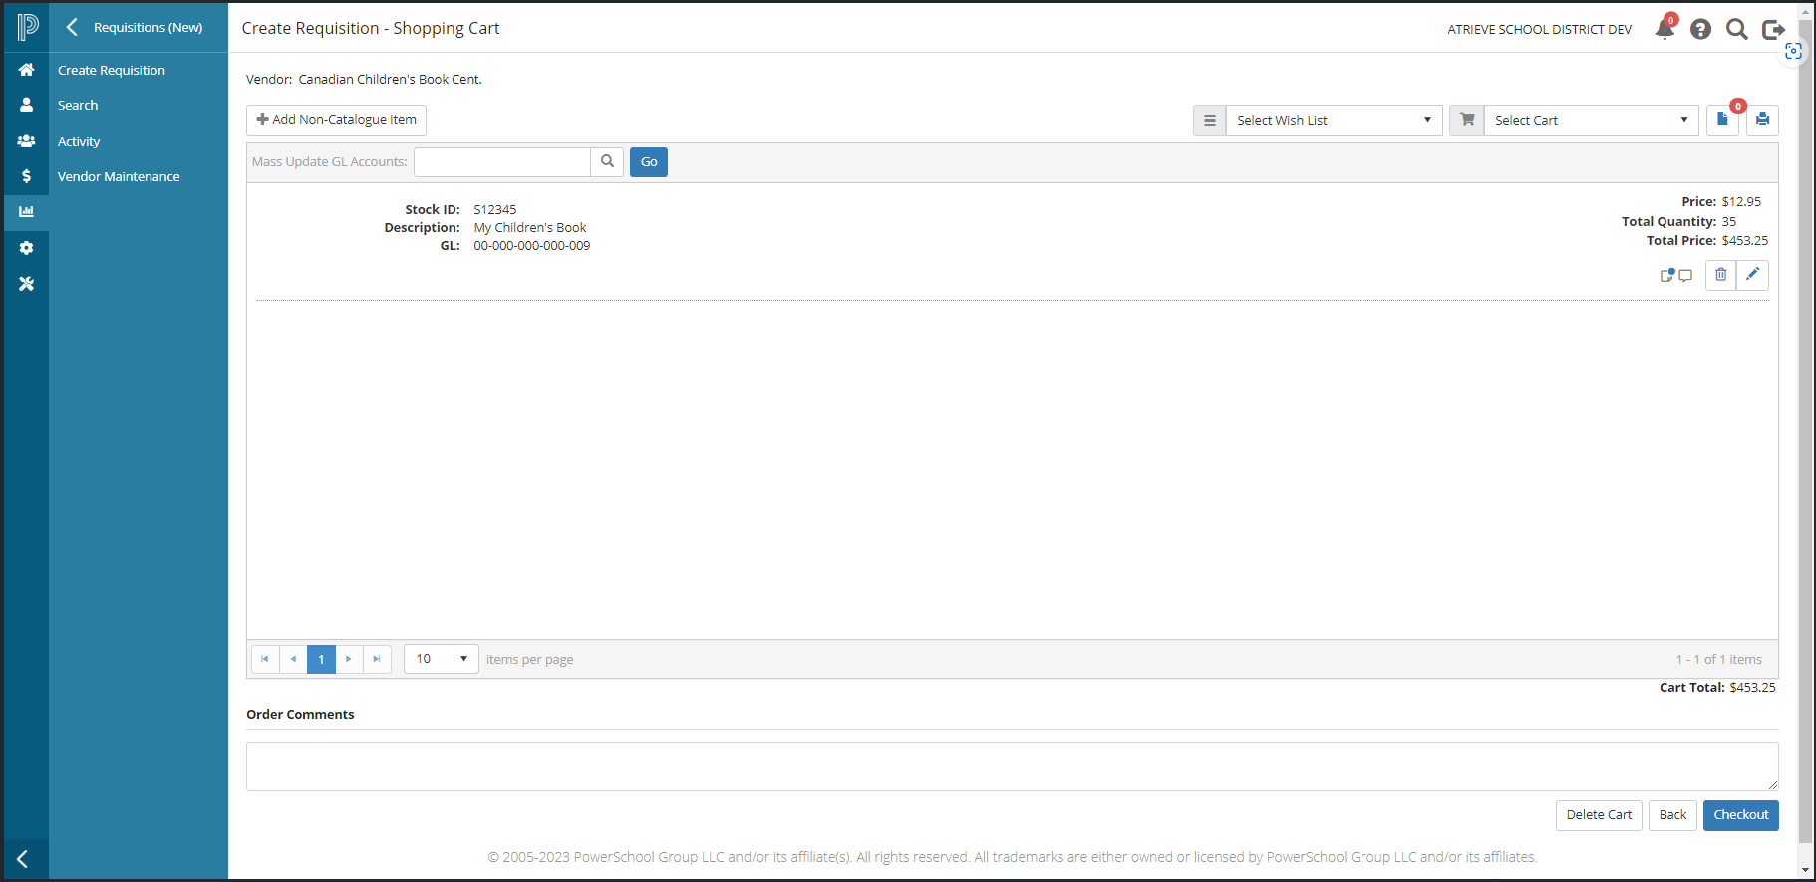The image size is (1816, 882).
Task: Change items per page dropdown
Action: click(x=441, y=659)
